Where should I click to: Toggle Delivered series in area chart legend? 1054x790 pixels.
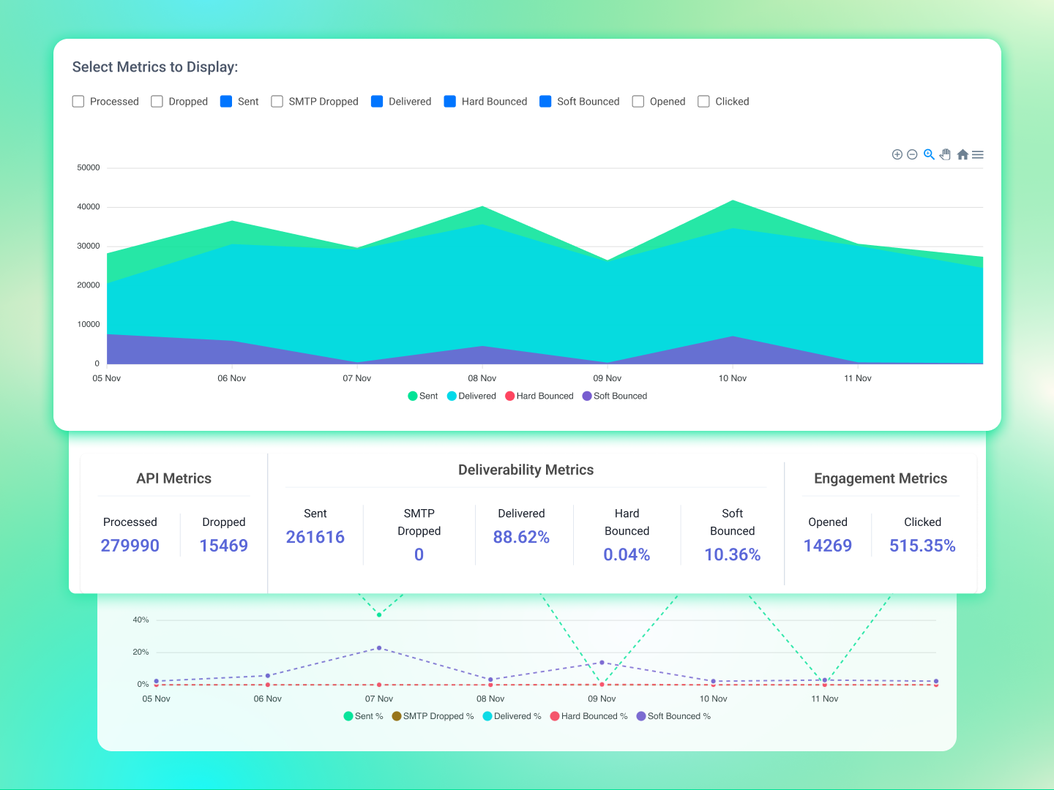click(471, 396)
